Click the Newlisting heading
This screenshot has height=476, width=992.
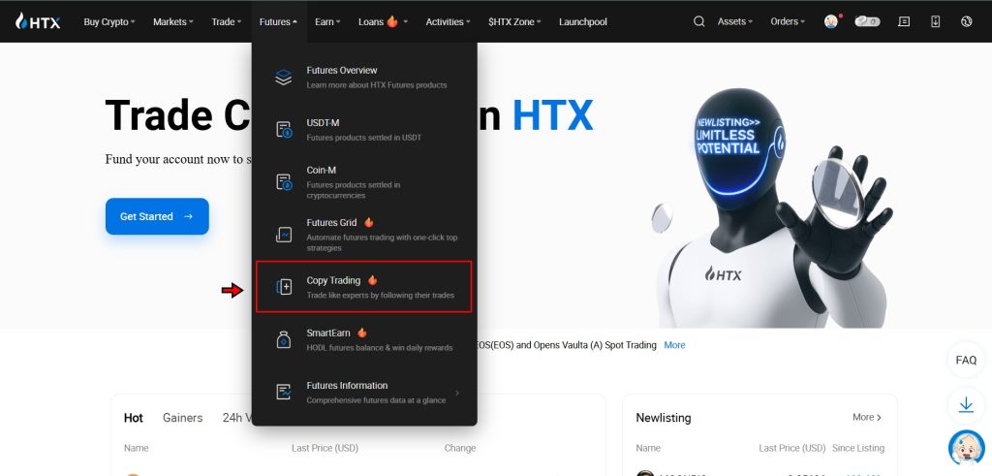(663, 418)
